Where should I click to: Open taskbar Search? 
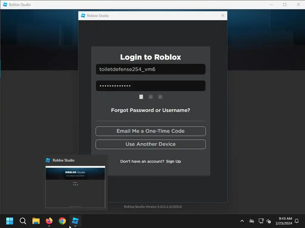[x=23, y=221]
